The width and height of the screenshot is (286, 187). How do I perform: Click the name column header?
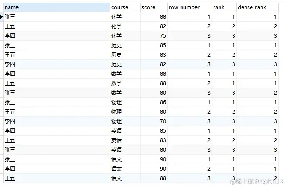click(x=57, y=7)
